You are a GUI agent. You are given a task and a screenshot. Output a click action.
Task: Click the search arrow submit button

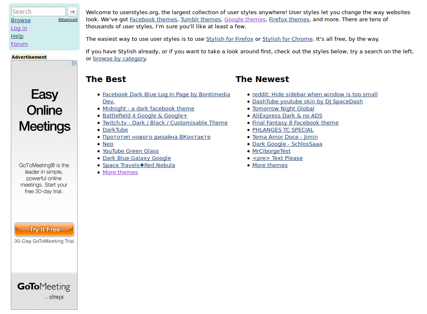[x=72, y=12]
